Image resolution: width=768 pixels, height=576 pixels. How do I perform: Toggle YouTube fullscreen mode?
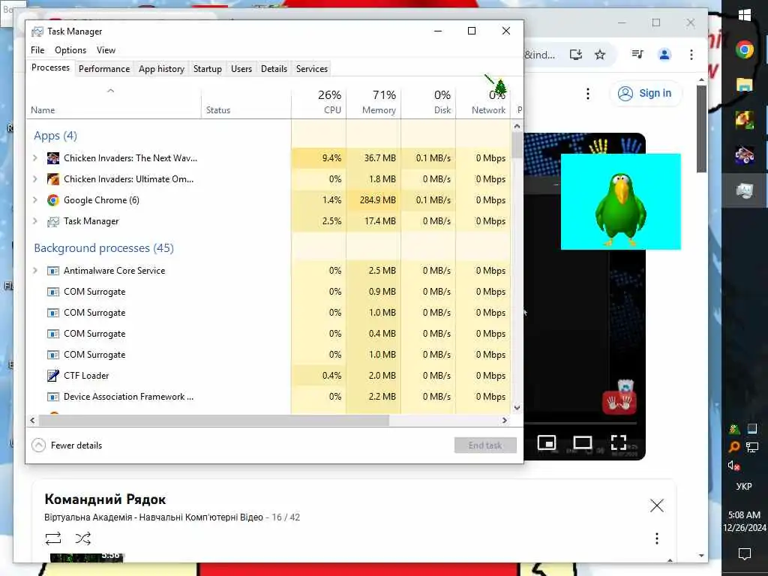(x=619, y=442)
